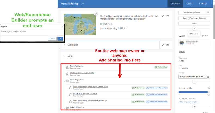215x113 pixels.
Task: Click the Item ID text field
Action: (x=192, y=77)
